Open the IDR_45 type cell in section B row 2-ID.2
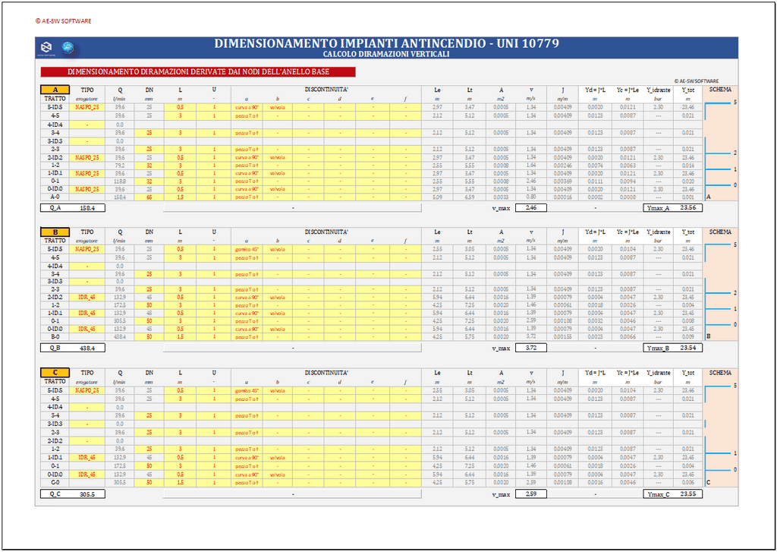 [87, 297]
